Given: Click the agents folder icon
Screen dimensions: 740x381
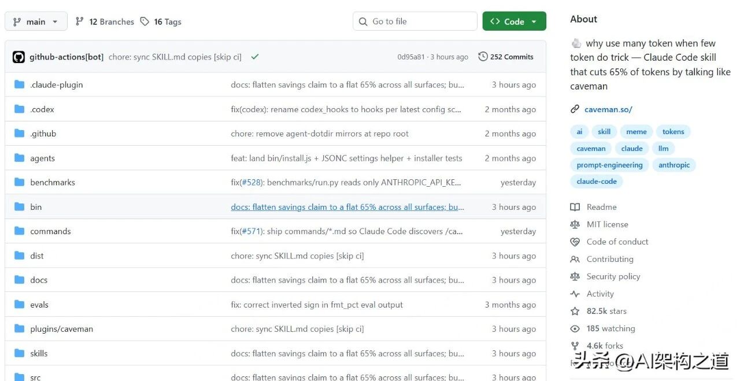Looking at the screenshot, I should [20, 157].
